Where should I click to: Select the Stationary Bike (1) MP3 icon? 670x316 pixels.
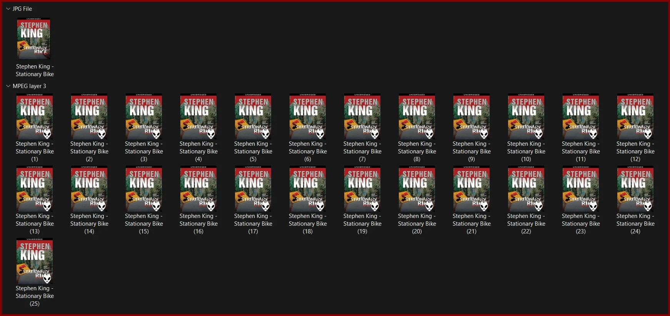click(x=35, y=116)
